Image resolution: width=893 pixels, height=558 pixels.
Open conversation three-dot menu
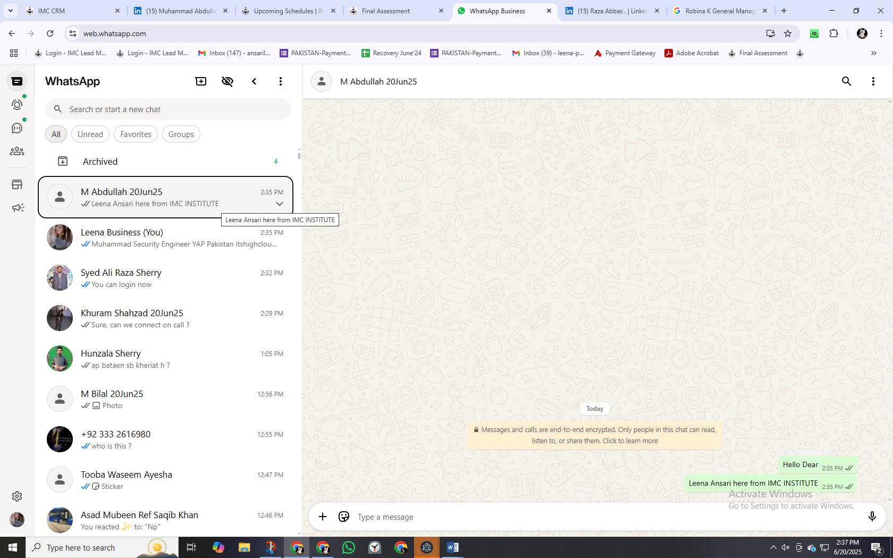click(873, 81)
